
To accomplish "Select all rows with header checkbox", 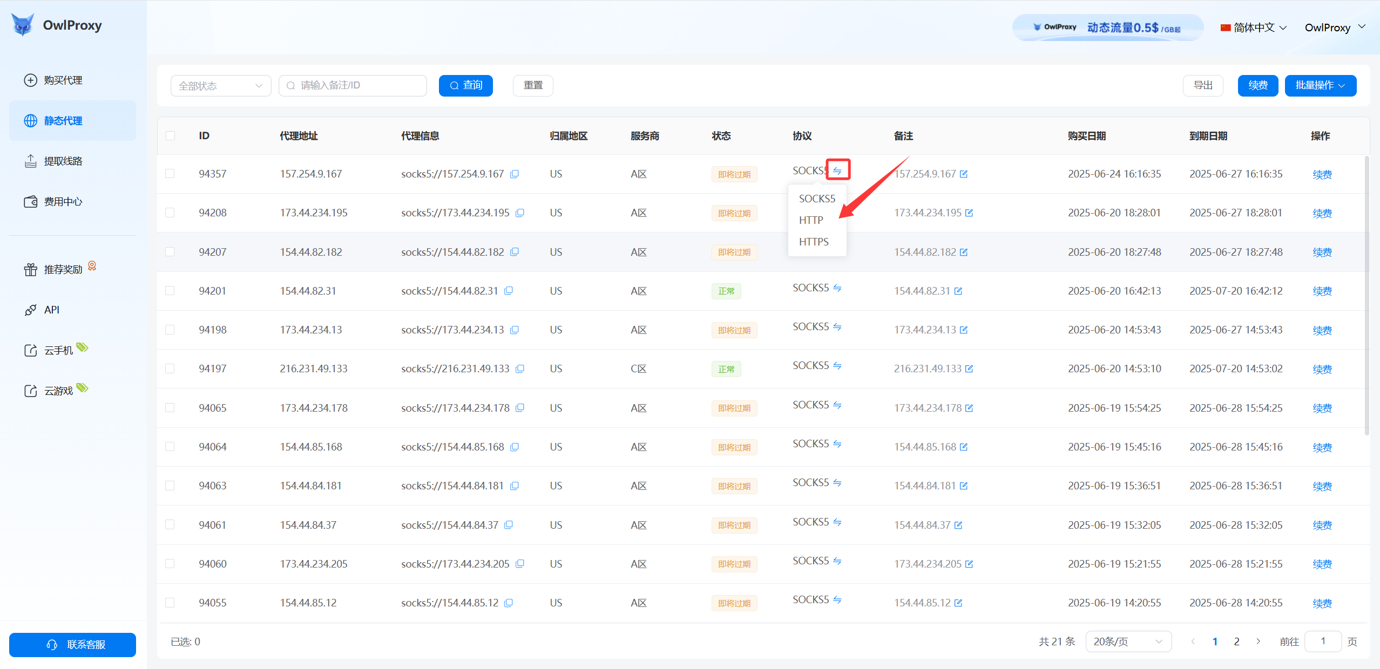I will [171, 136].
